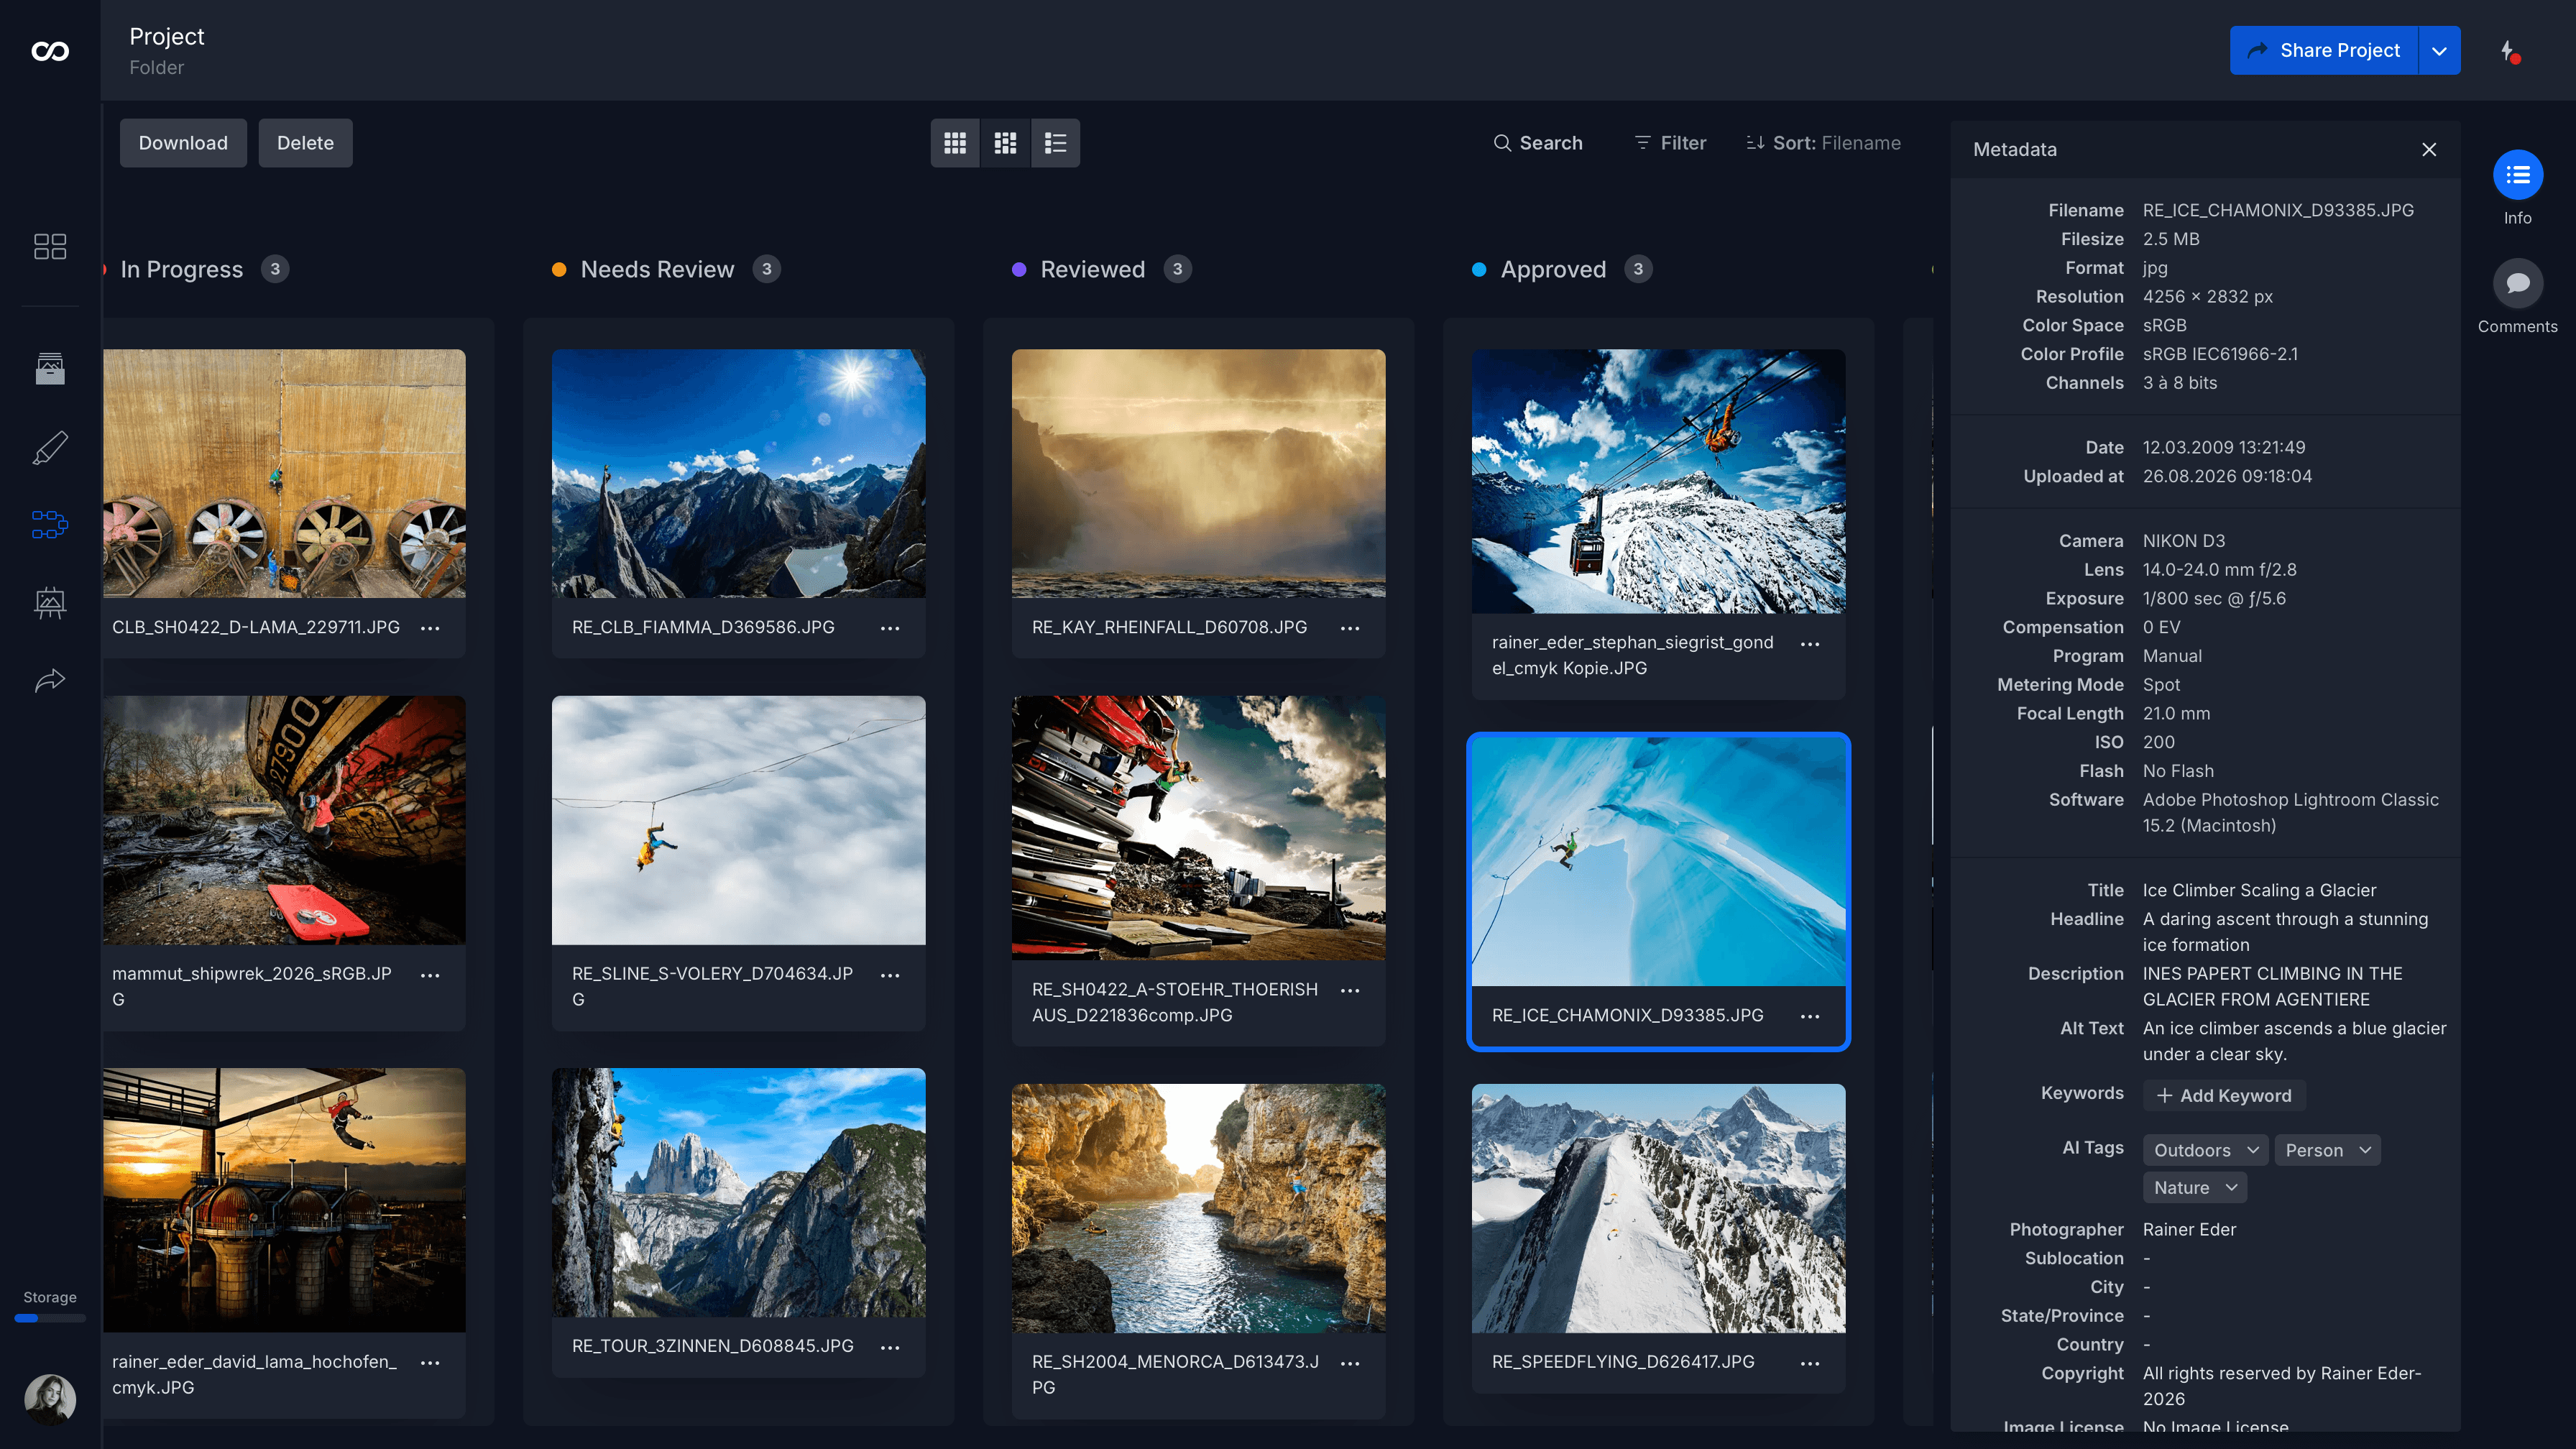Open options for RE_SPEEDFLYING_D626417.JPG
This screenshot has width=2576, height=1449.
[x=1810, y=1363]
